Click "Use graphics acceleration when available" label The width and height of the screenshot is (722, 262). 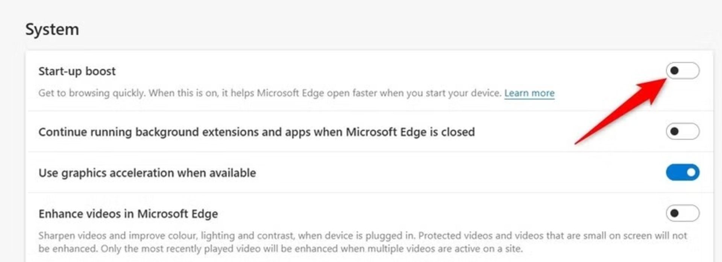[147, 173]
